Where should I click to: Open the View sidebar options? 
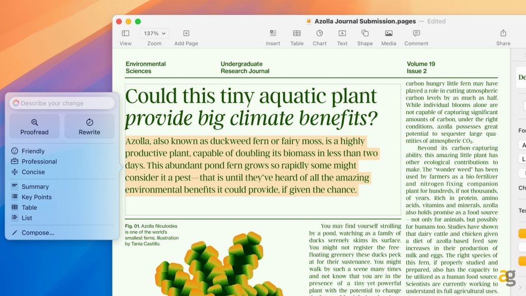(x=125, y=33)
